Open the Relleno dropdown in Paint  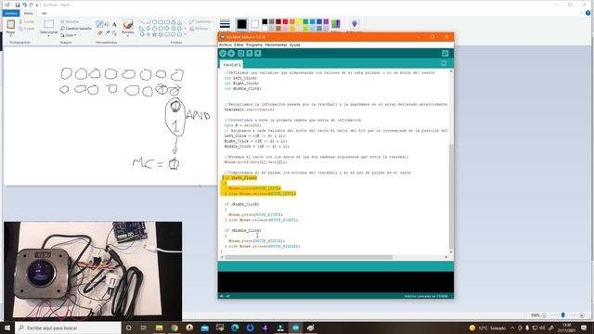[200, 29]
